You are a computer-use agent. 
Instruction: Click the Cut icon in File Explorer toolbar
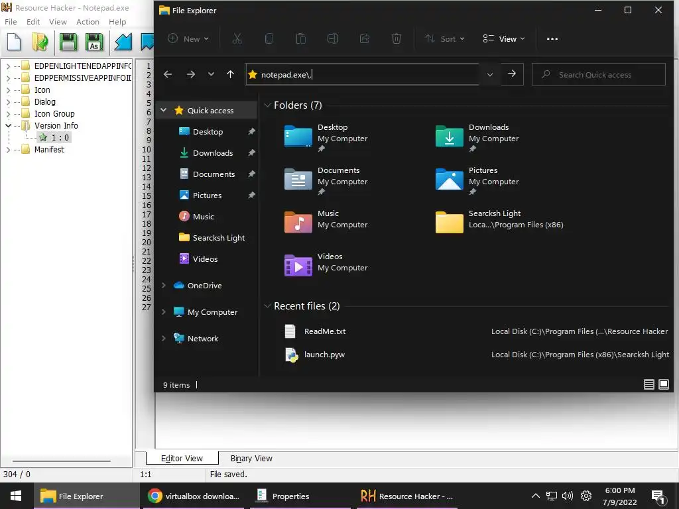pyautogui.click(x=237, y=38)
